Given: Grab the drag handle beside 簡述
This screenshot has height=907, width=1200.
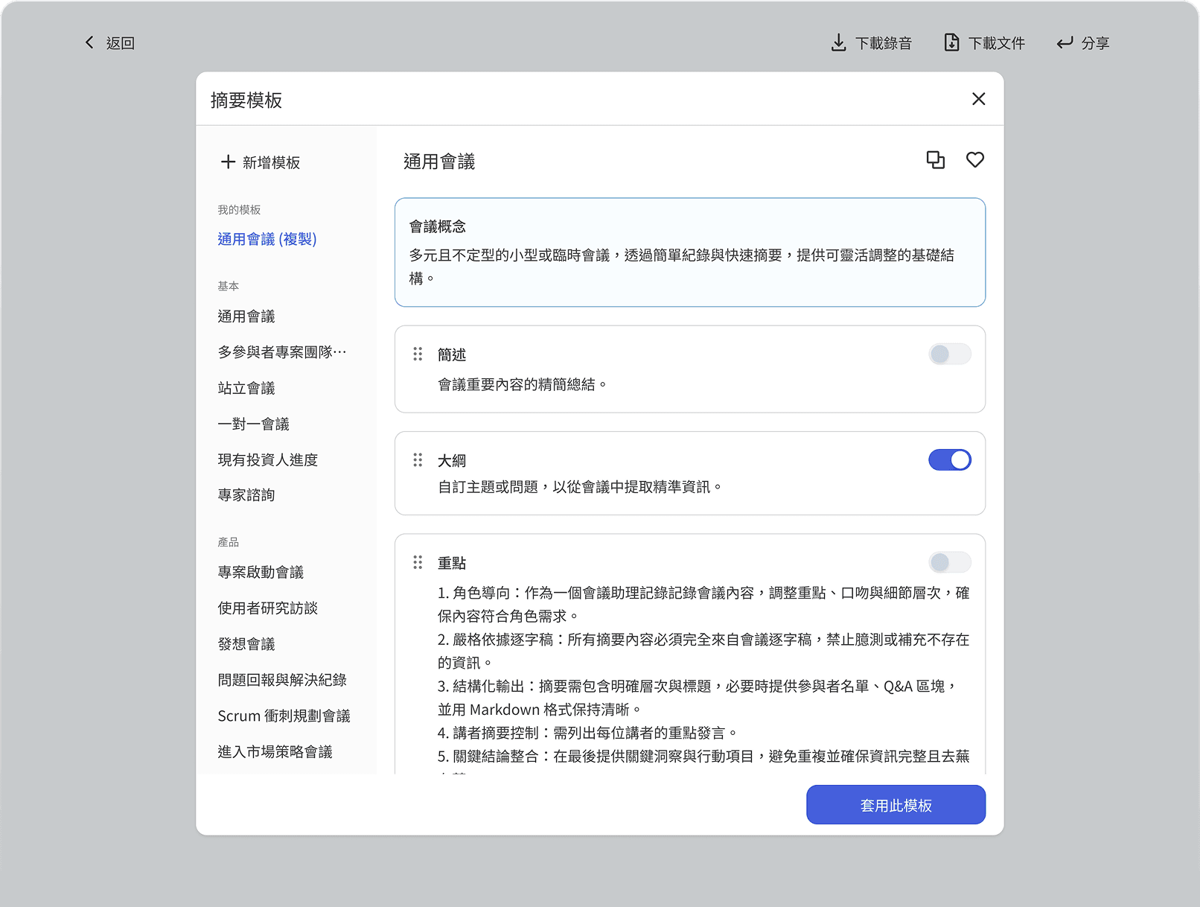Looking at the screenshot, I should (418, 354).
